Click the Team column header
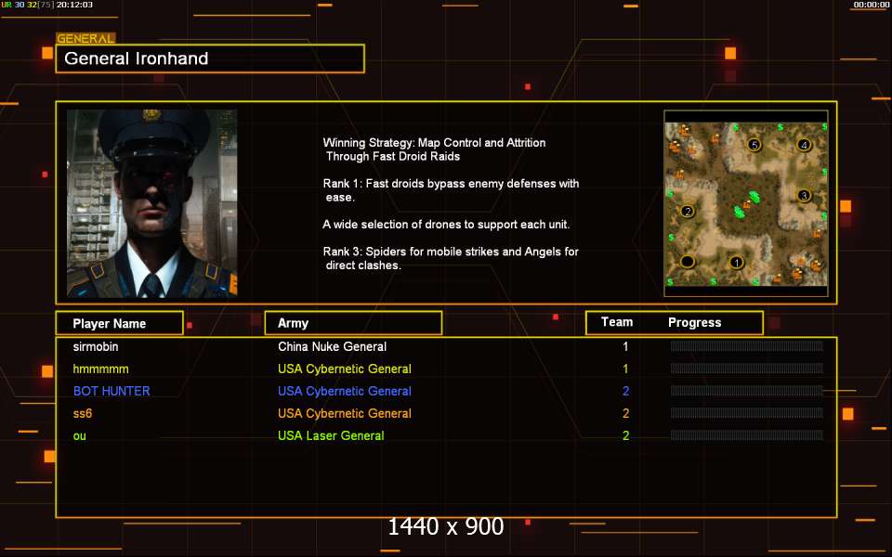Screen dimensions: 892x557 [617, 322]
